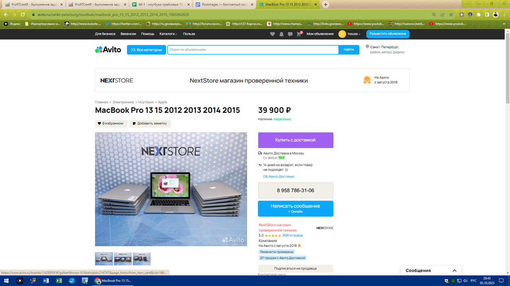
Task: Open 'house' account dropdown
Action: [x=354, y=34]
